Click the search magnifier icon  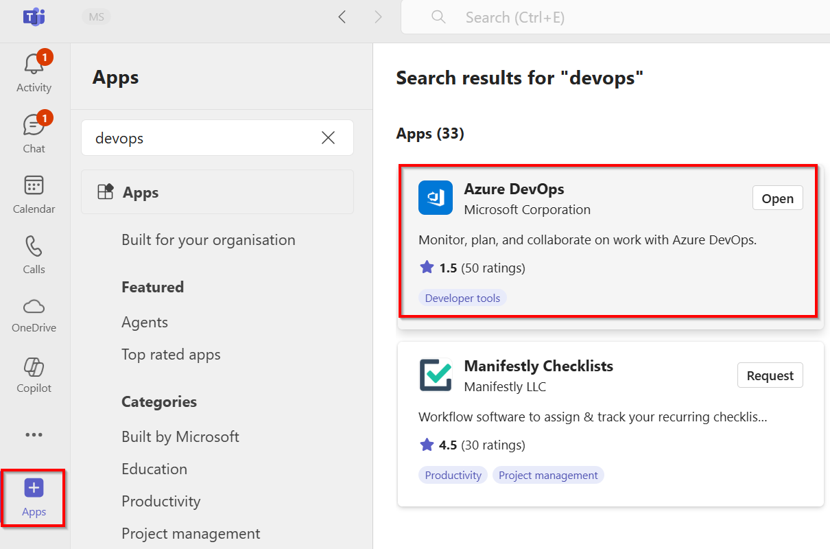coord(438,17)
